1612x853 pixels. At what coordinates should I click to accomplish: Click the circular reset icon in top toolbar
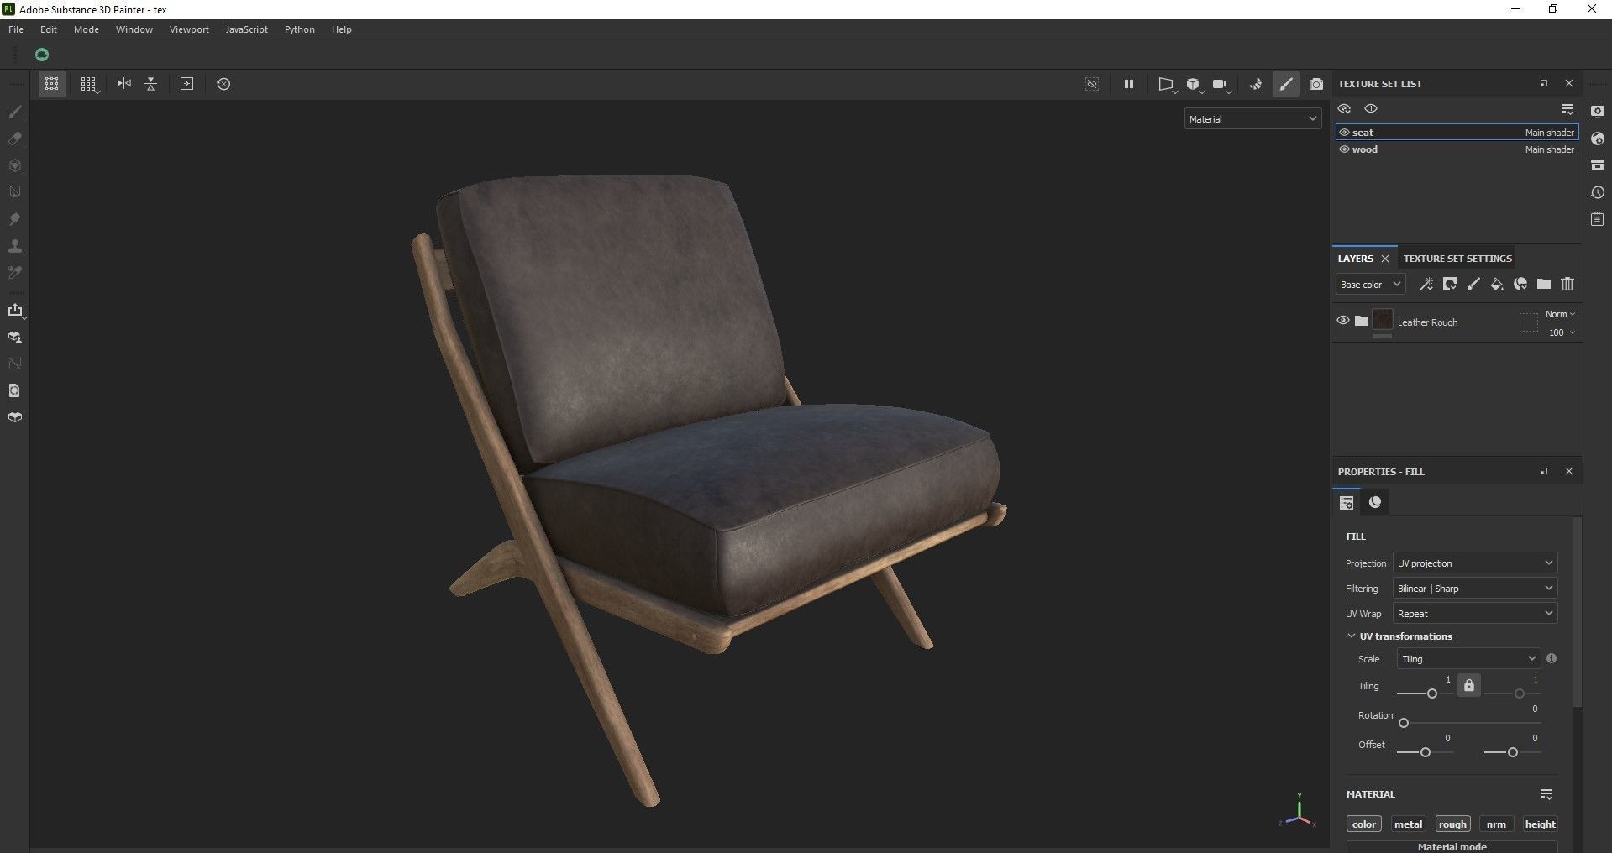pyautogui.click(x=223, y=84)
